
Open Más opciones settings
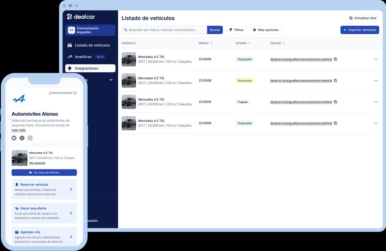coord(266,30)
